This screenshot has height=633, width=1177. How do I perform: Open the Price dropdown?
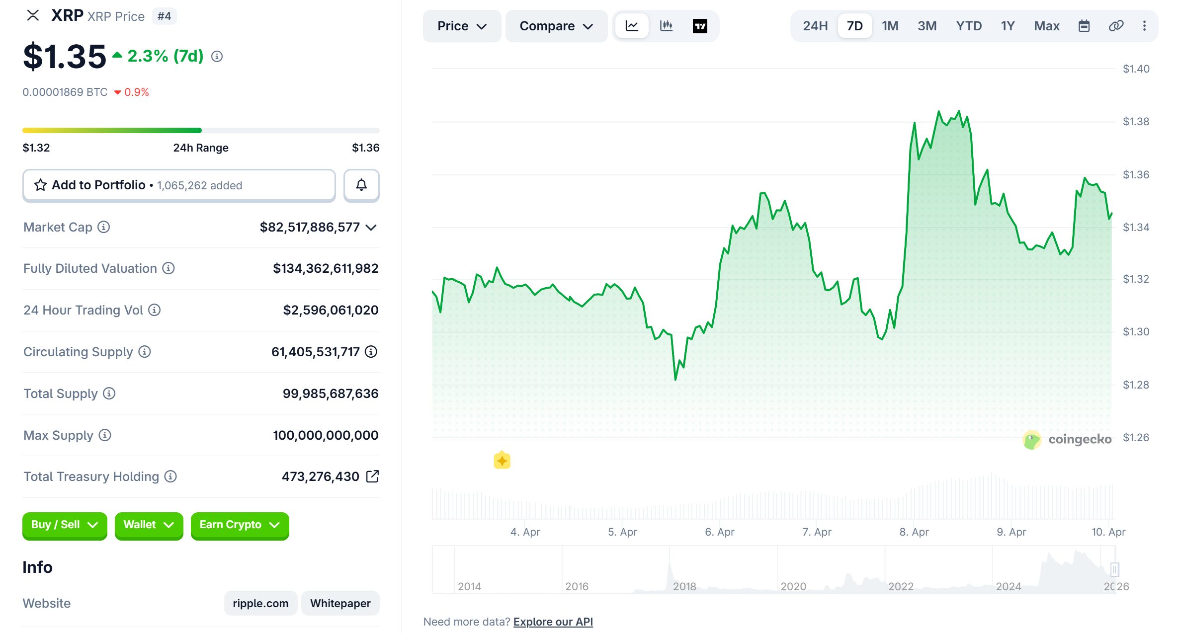tap(461, 26)
